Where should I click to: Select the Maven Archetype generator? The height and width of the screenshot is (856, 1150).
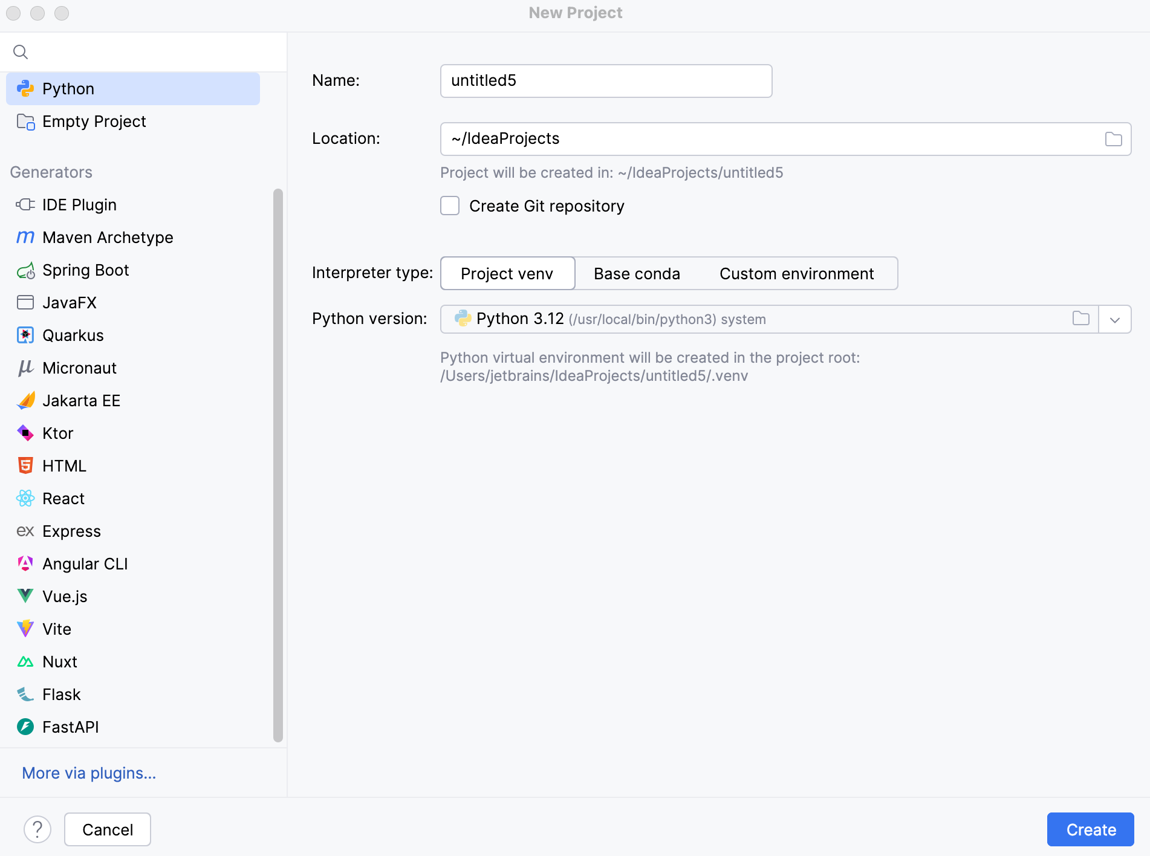[x=107, y=237]
